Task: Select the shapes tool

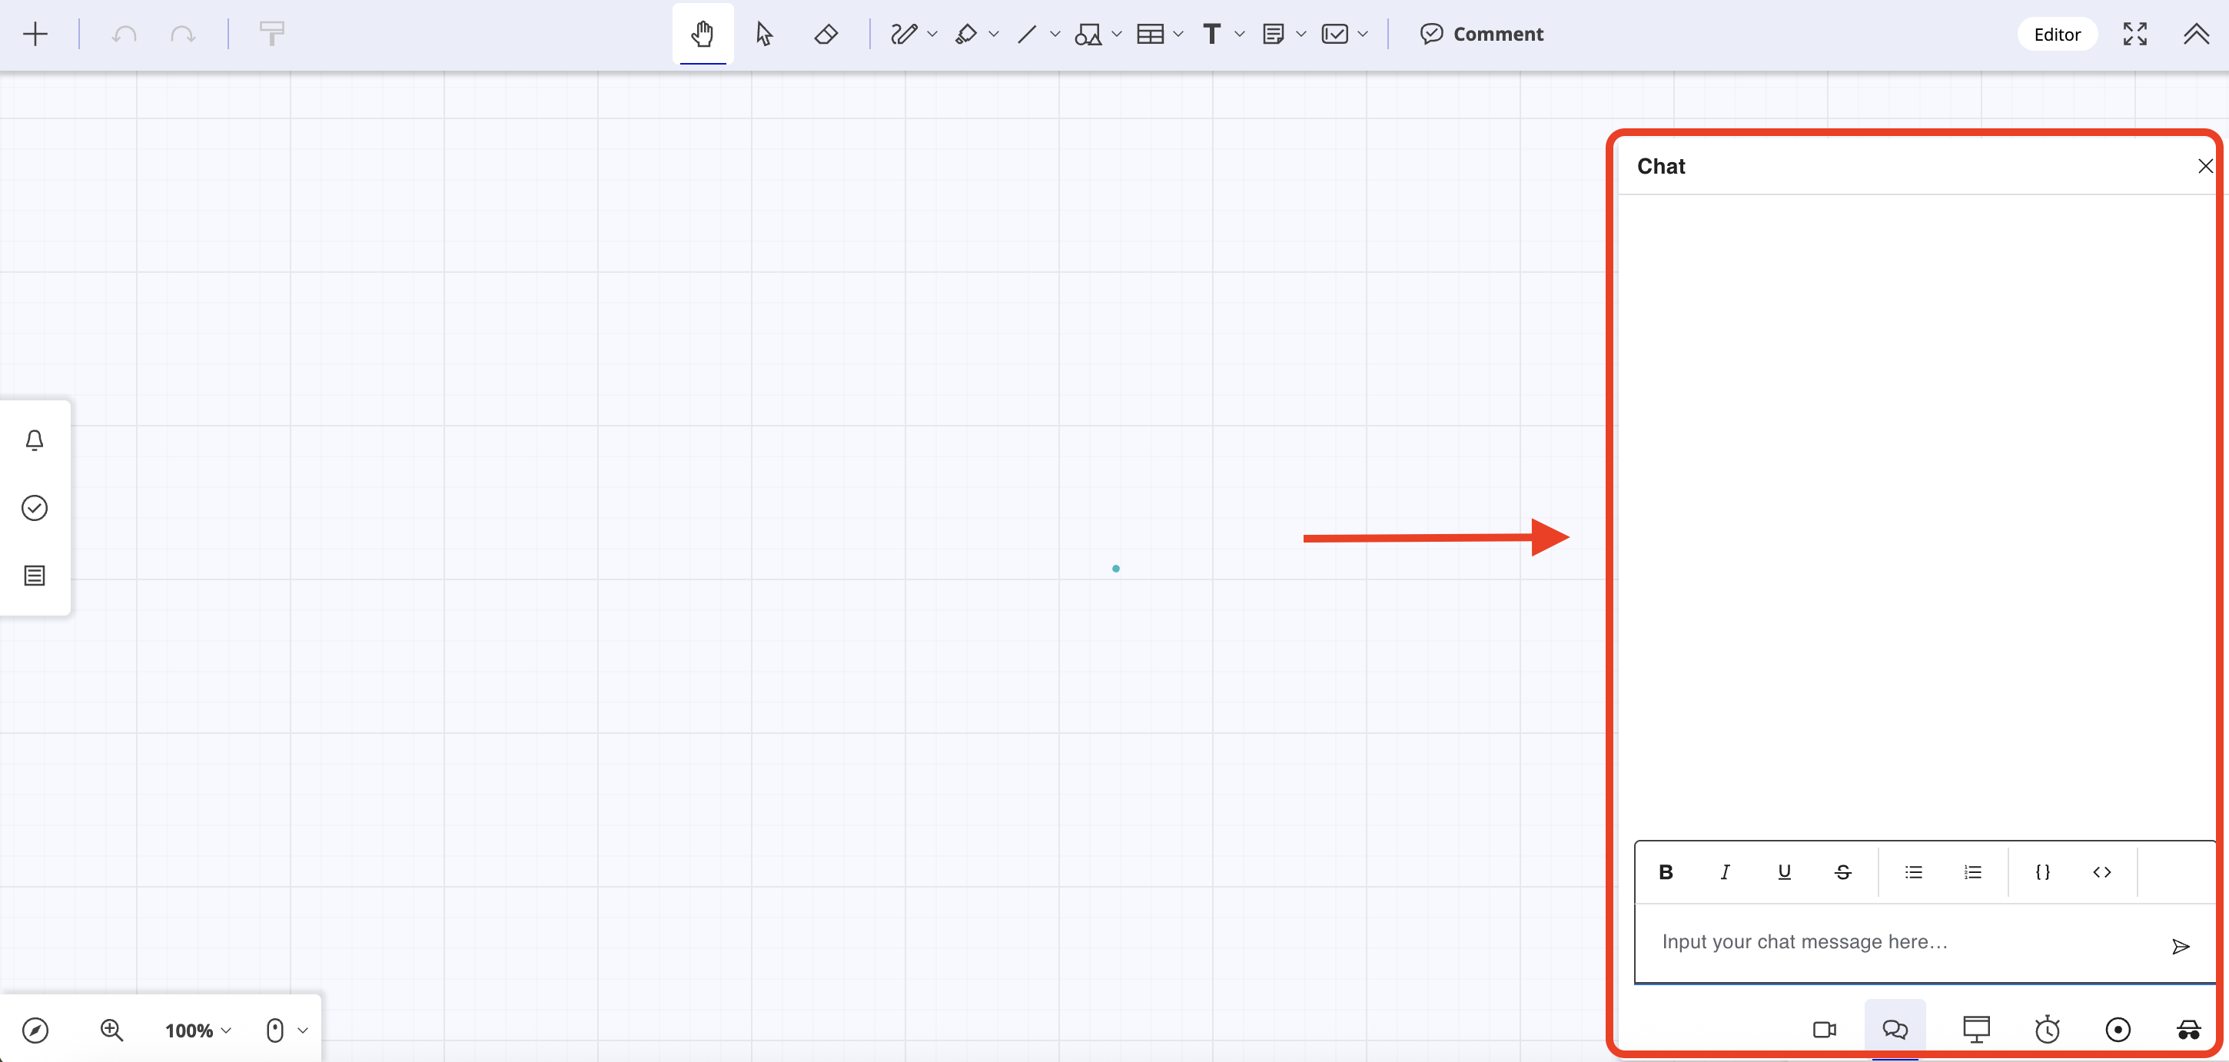Action: coord(1088,35)
